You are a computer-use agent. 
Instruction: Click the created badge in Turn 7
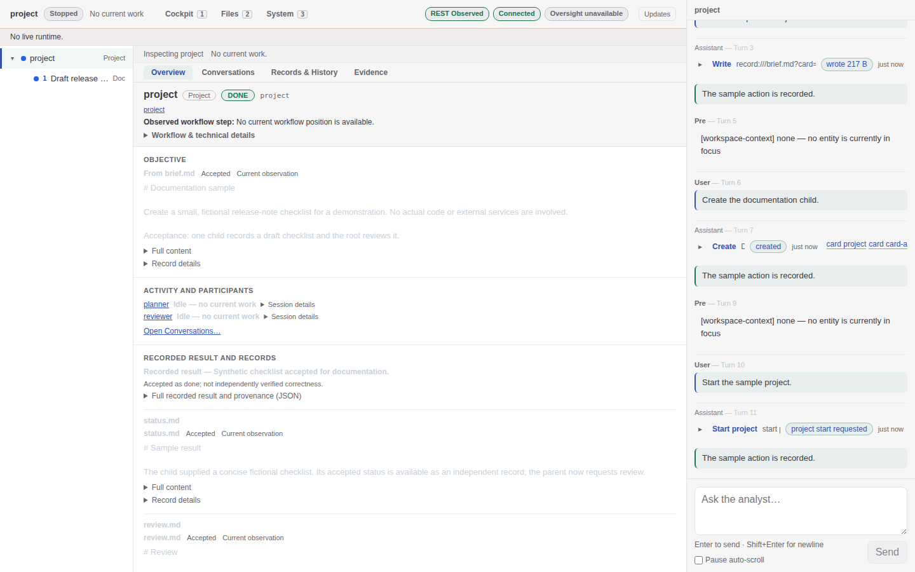768,247
